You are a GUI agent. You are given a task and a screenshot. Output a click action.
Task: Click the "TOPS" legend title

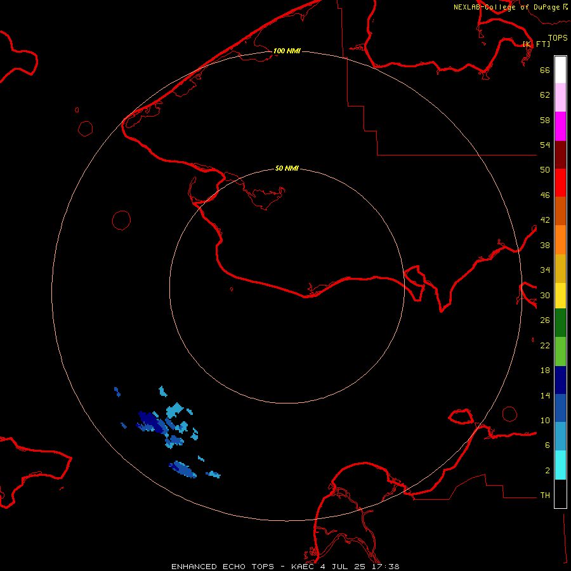(558, 38)
